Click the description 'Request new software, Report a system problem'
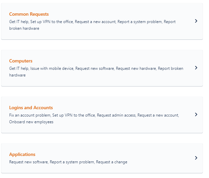Screen dimensions: 209x178 (68, 162)
